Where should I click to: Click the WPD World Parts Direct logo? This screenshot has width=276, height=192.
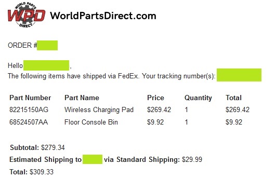(27, 15)
